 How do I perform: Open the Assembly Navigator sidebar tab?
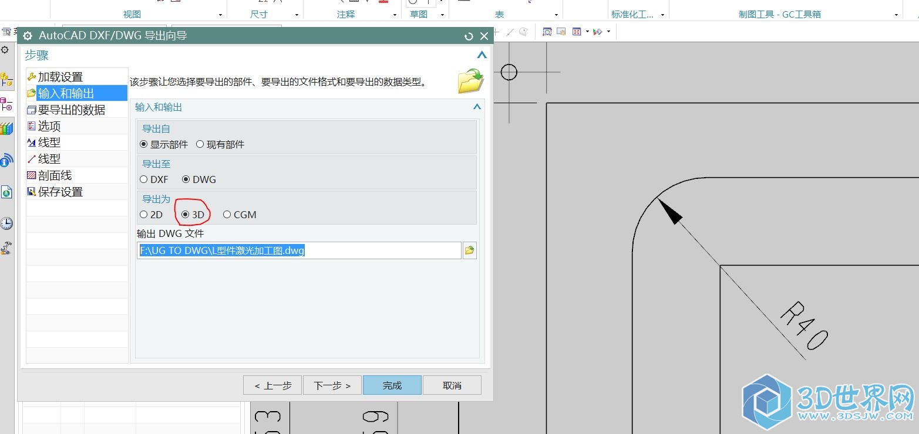pos(6,79)
